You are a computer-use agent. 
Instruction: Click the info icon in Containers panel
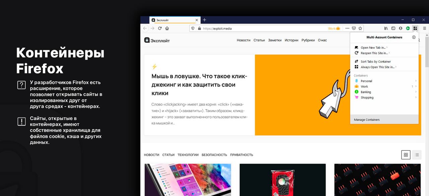coord(414,37)
